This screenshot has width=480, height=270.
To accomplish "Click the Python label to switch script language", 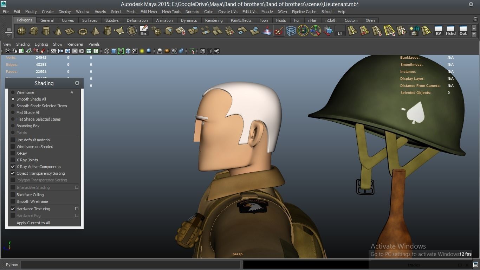I will pos(12,265).
